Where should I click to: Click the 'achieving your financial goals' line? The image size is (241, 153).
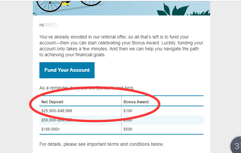pyautogui.click(x=73, y=55)
